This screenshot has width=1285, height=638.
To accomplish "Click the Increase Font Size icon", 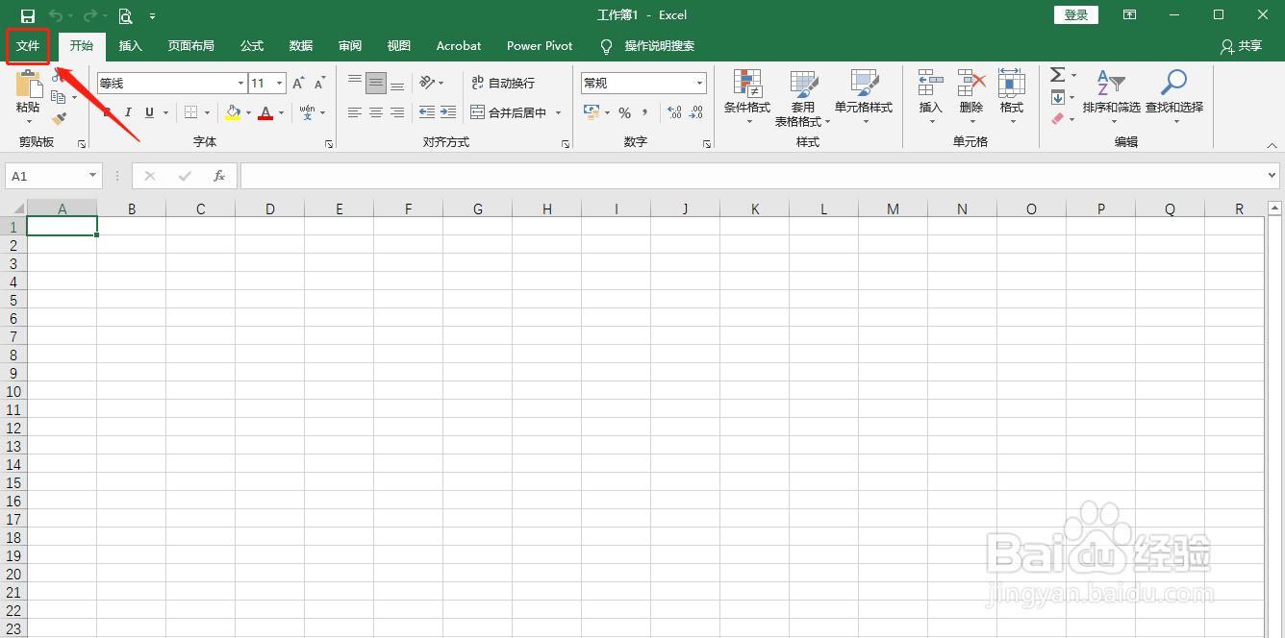I will tap(299, 84).
